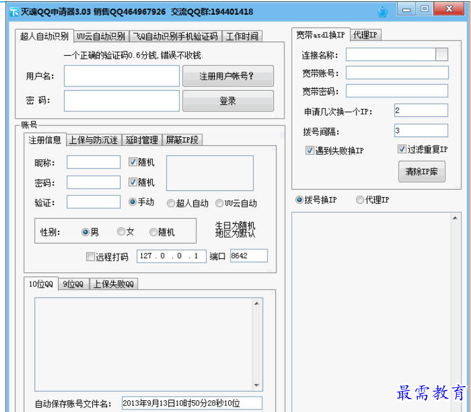Image resolution: width=471 pixels, height=412 pixels.
Task: Click the 昵称 input field
Action: (x=94, y=162)
